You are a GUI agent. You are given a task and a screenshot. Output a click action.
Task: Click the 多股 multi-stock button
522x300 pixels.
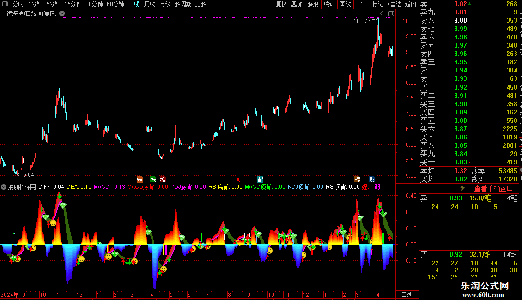click(x=313, y=4)
